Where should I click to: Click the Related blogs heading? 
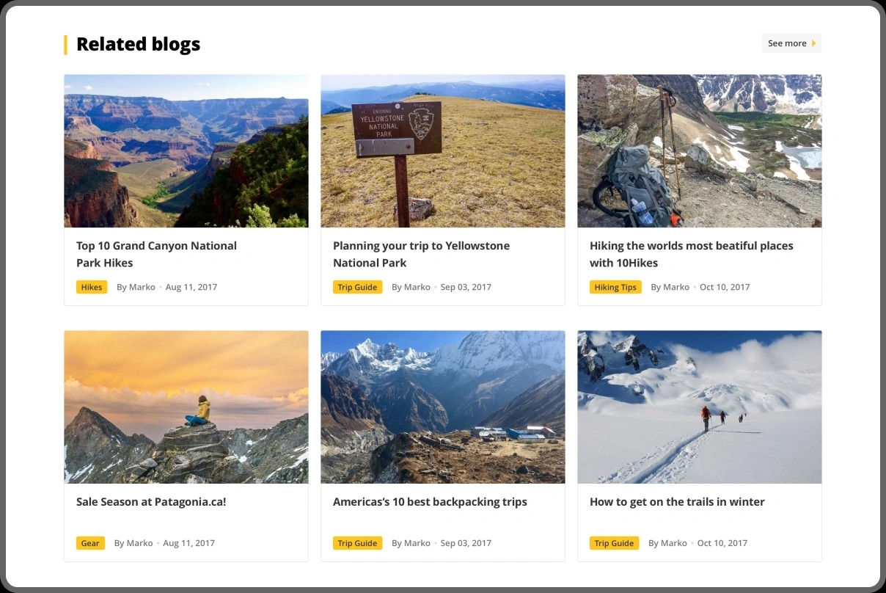138,44
